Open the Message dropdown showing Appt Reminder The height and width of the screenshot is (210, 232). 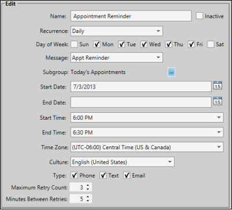click(x=117, y=57)
